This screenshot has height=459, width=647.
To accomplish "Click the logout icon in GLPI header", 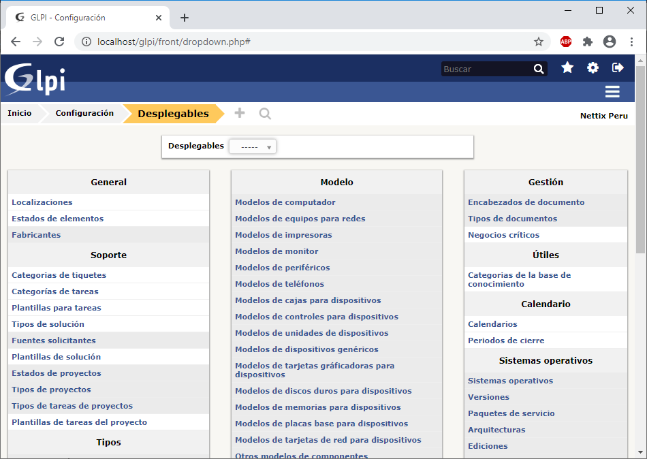I will pyautogui.click(x=618, y=67).
